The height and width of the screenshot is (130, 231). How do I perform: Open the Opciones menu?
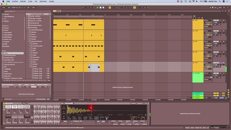point(43,1)
